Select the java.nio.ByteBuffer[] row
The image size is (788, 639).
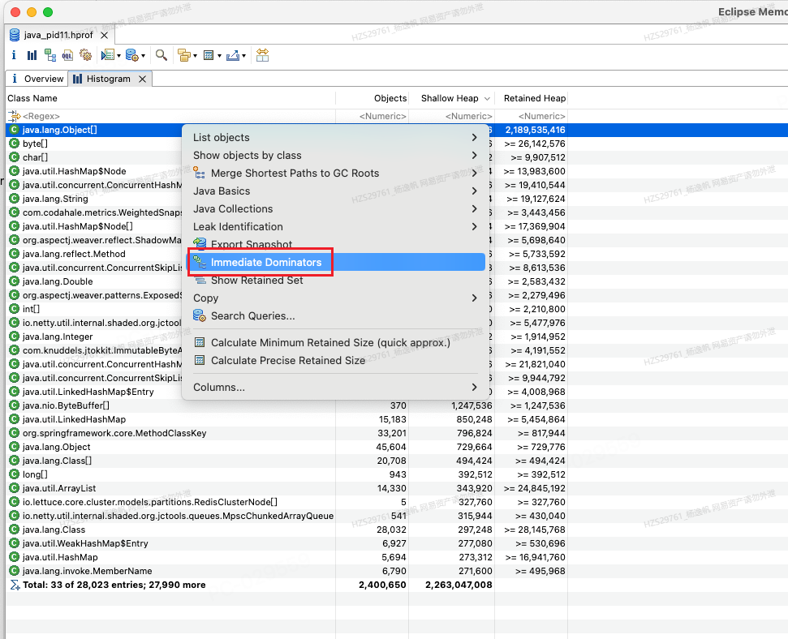click(x=286, y=405)
